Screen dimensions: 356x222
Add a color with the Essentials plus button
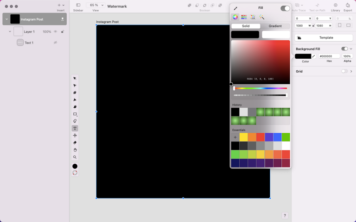(x=235, y=137)
